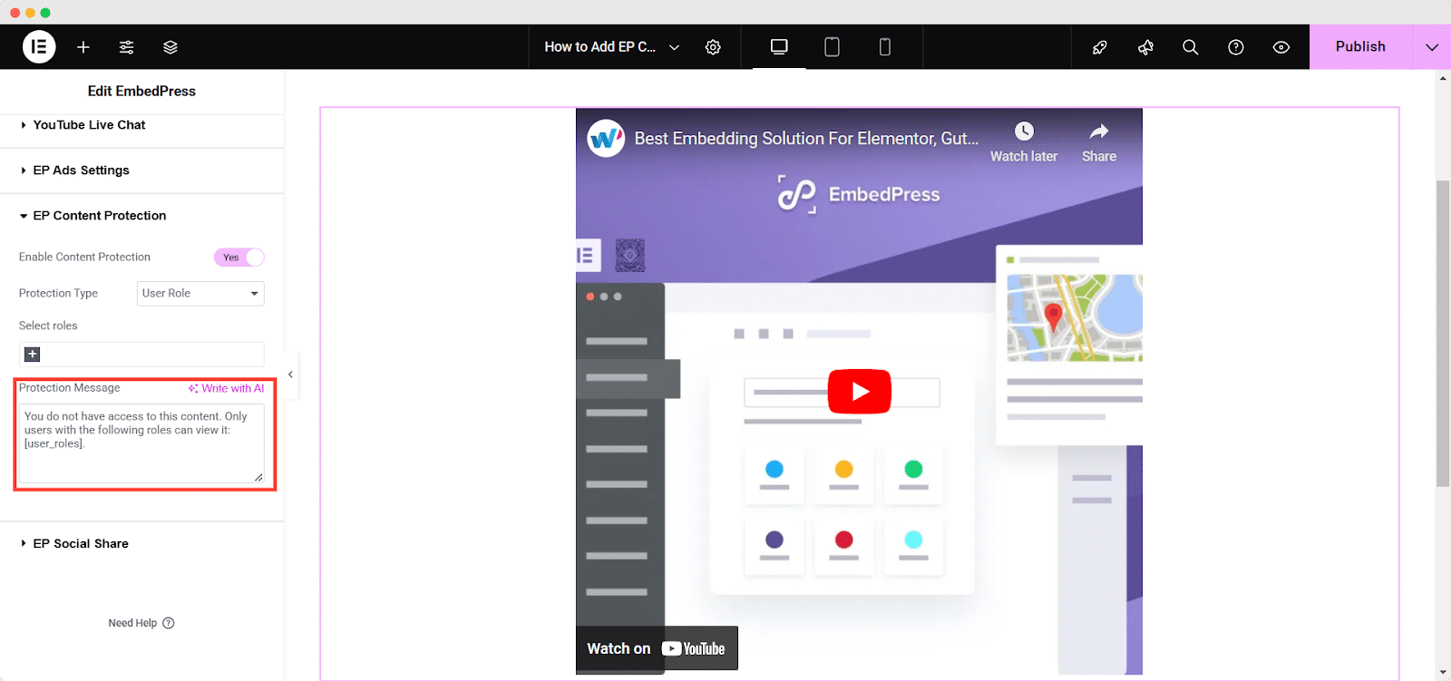
Task: Click the Protection Message textarea
Action: click(141, 443)
